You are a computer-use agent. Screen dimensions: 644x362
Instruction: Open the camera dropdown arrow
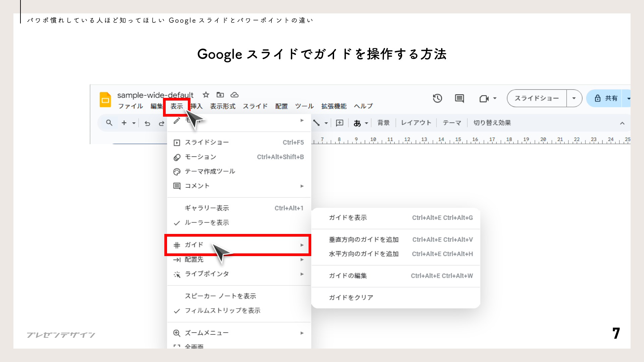click(495, 99)
